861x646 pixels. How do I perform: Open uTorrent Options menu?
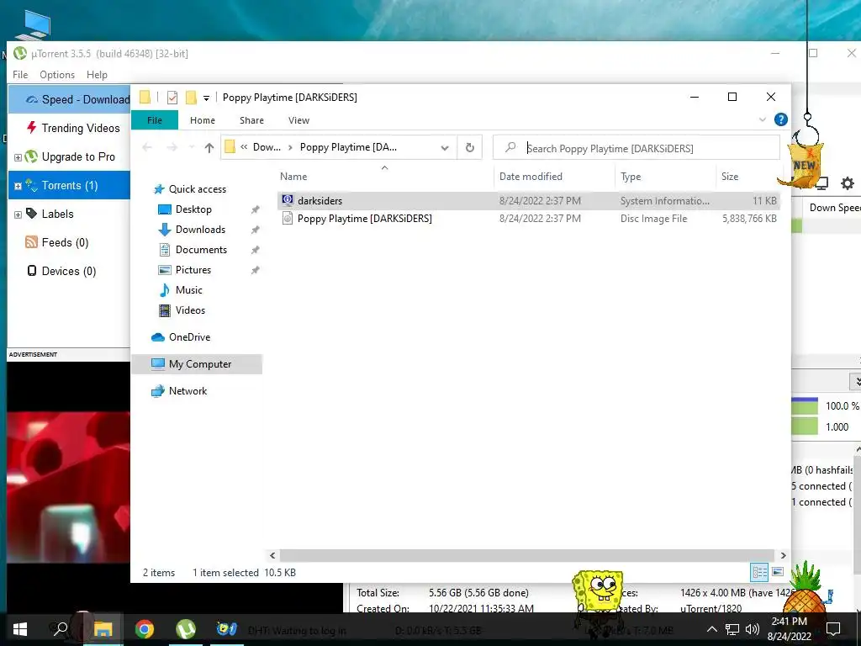(57, 75)
